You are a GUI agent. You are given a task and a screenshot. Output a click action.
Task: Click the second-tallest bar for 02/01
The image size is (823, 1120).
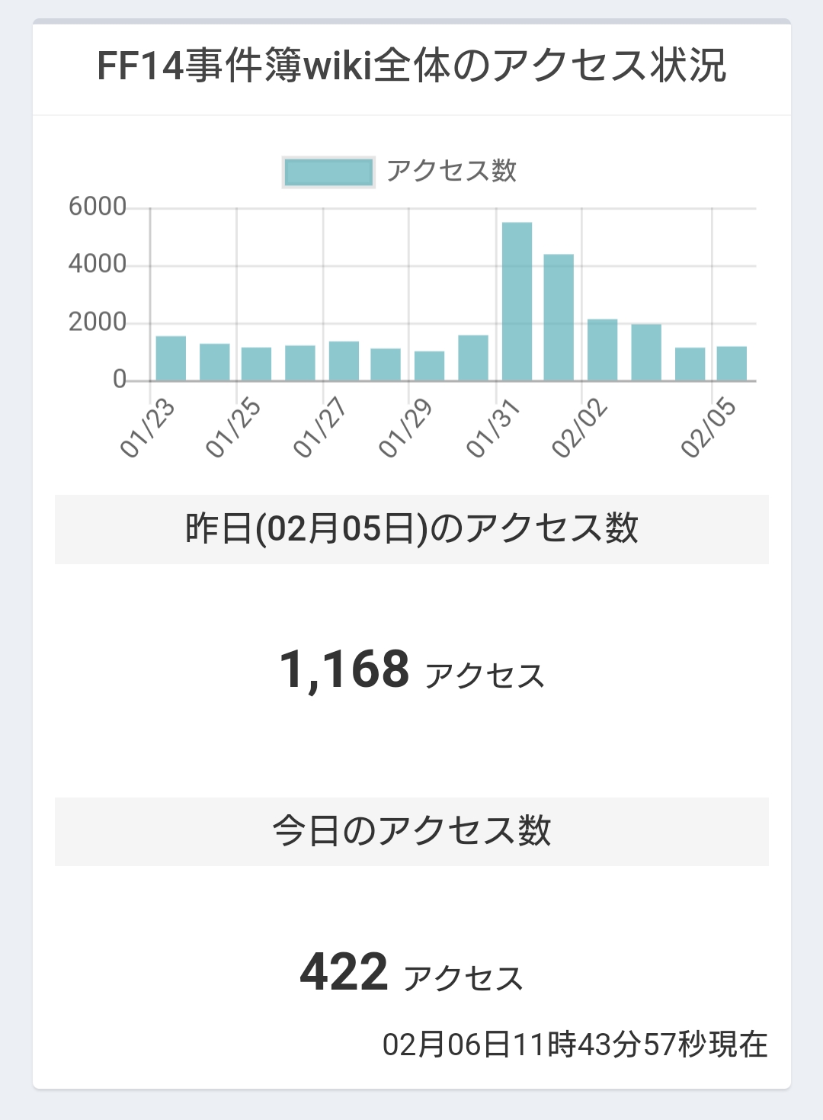(559, 317)
